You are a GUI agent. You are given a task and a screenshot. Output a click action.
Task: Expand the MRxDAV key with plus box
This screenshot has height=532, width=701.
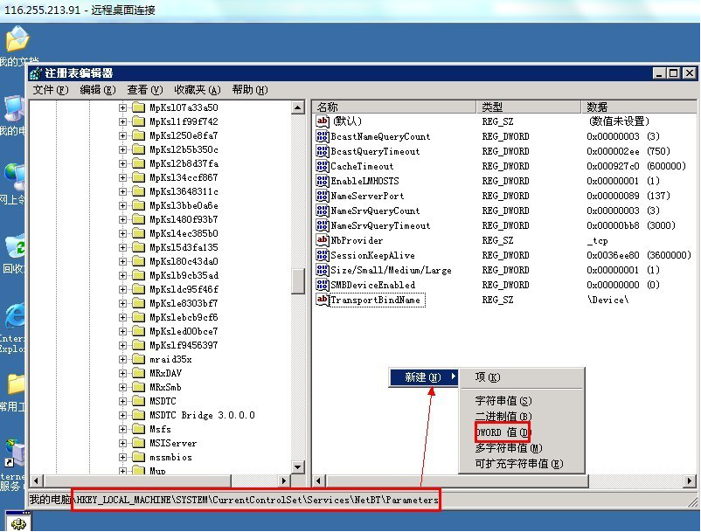(x=123, y=373)
